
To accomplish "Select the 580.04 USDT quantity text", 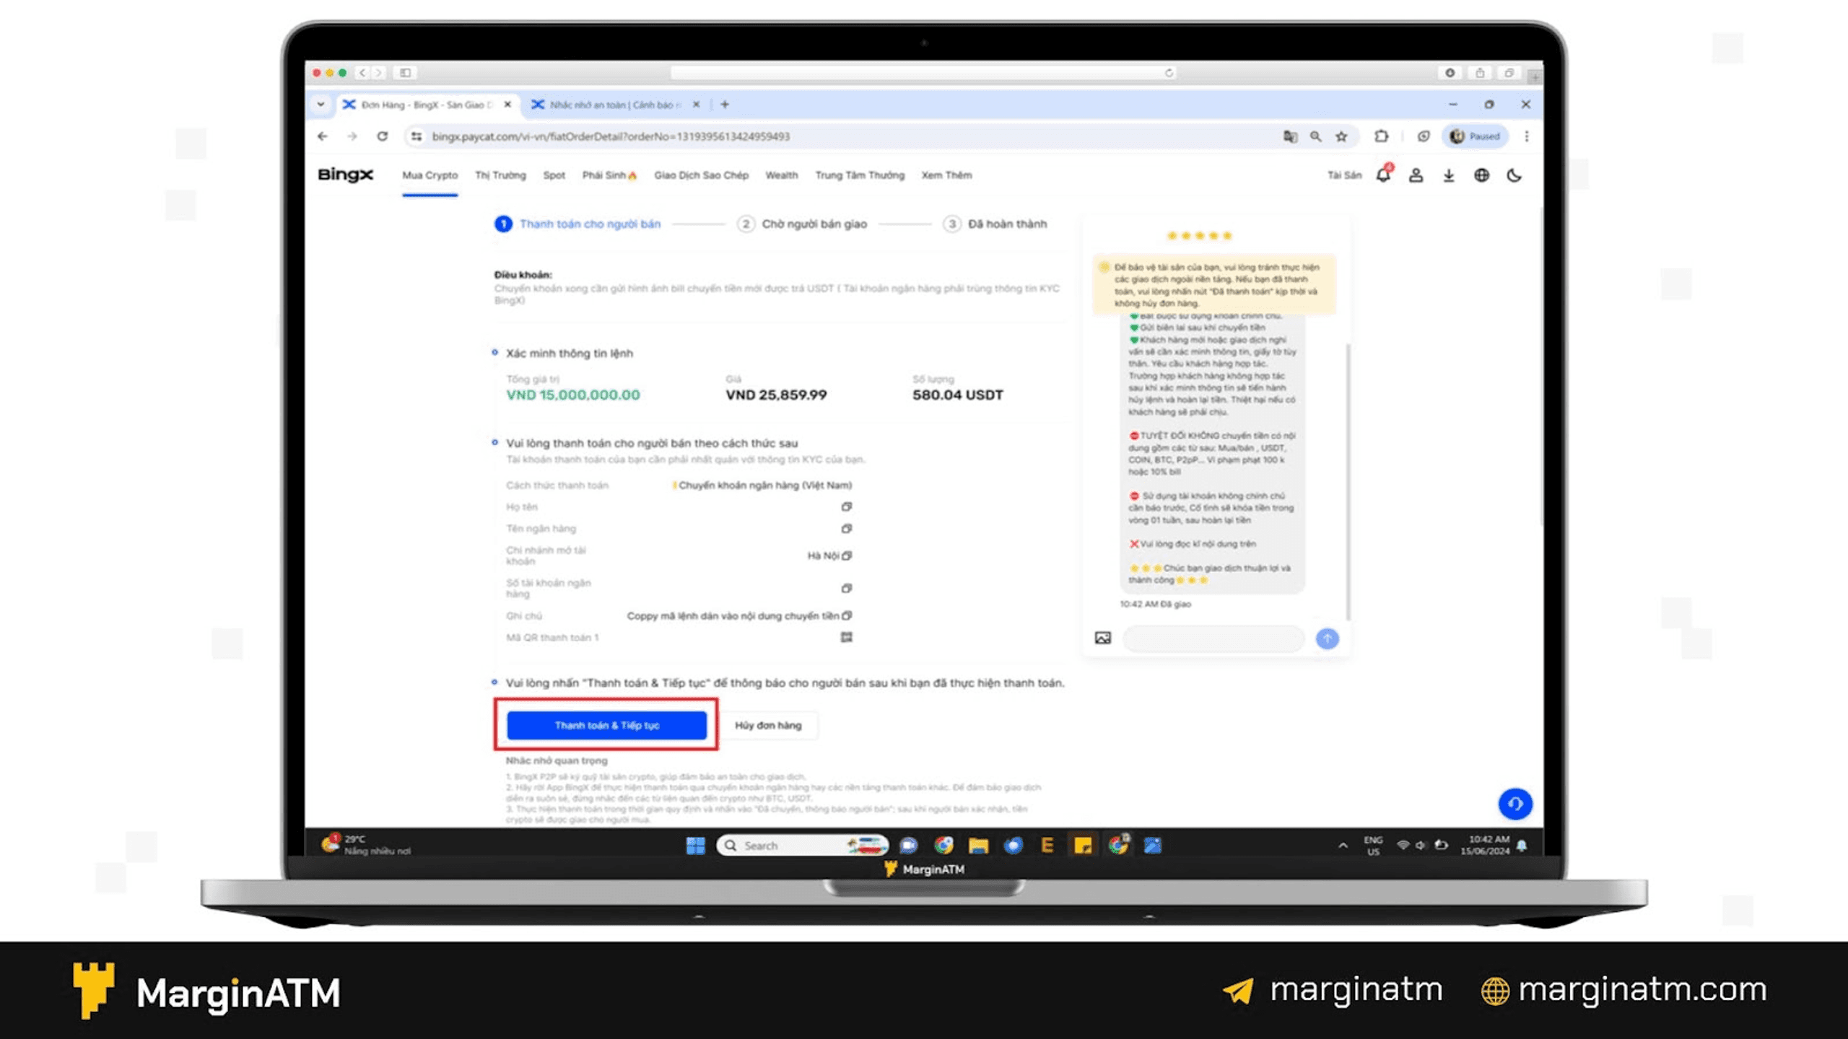I will [x=957, y=395].
